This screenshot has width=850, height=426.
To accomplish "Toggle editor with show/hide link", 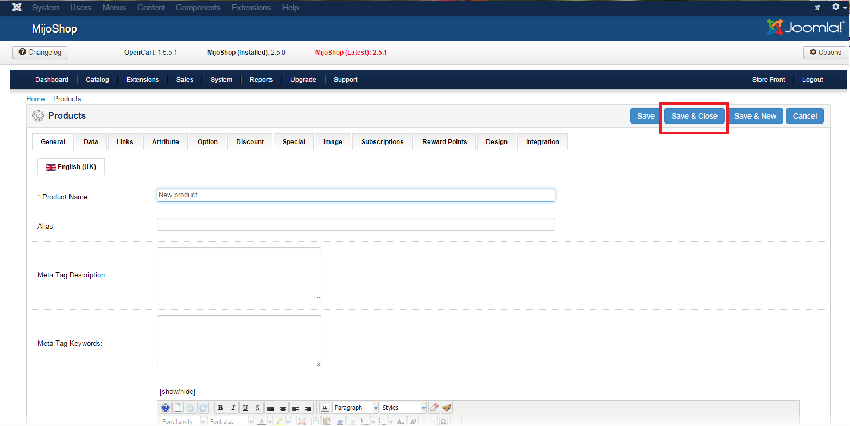I will pos(177,391).
